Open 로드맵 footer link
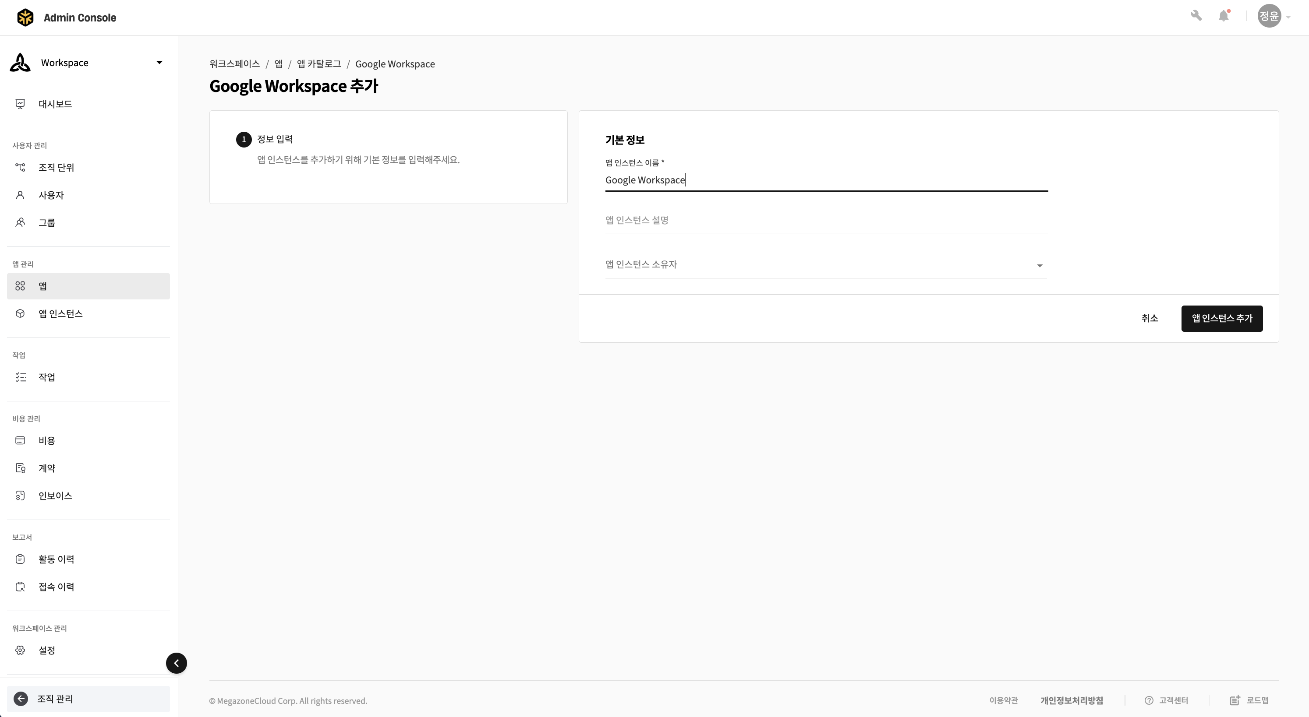The height and width of the screenshot is (717, 1309). pos(1257,701)
